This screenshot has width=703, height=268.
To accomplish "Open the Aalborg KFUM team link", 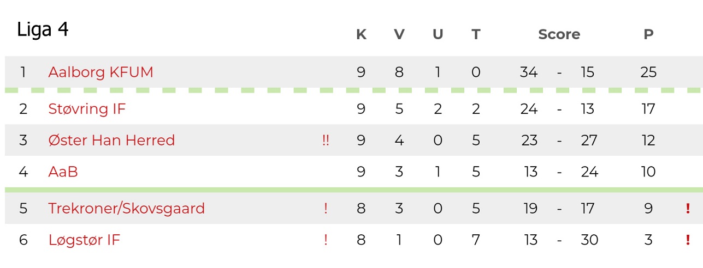I will coord(101,72).
